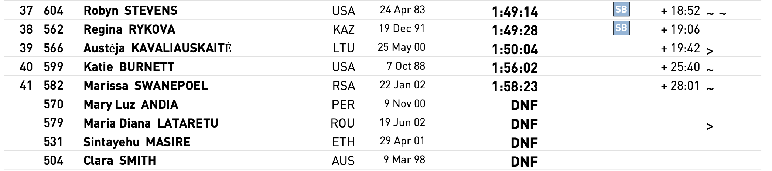The image size is (772, 171).
Task: Click the tilde marker in Katie Burnett row
Action: [x=710, y=69]
